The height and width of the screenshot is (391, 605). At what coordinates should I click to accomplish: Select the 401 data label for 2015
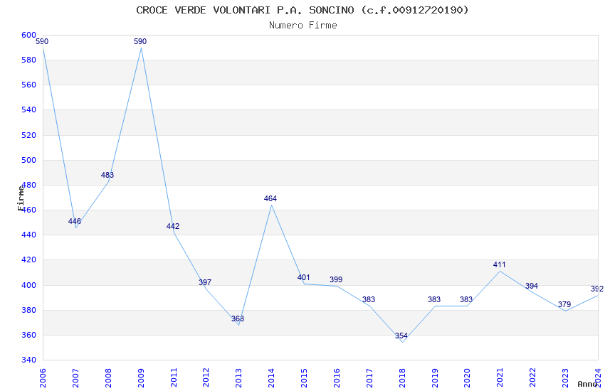point(304,278)
